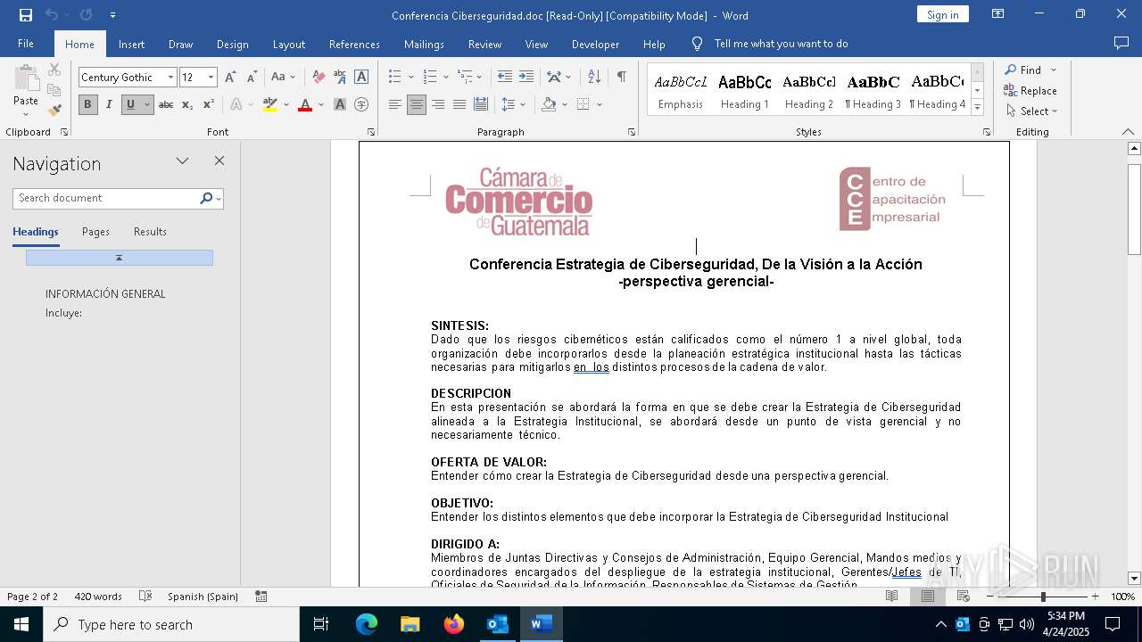This screenshot has height=642, width=1142.
Task: Apply strikethrough formatting
Action: click(x=166, y=105)
